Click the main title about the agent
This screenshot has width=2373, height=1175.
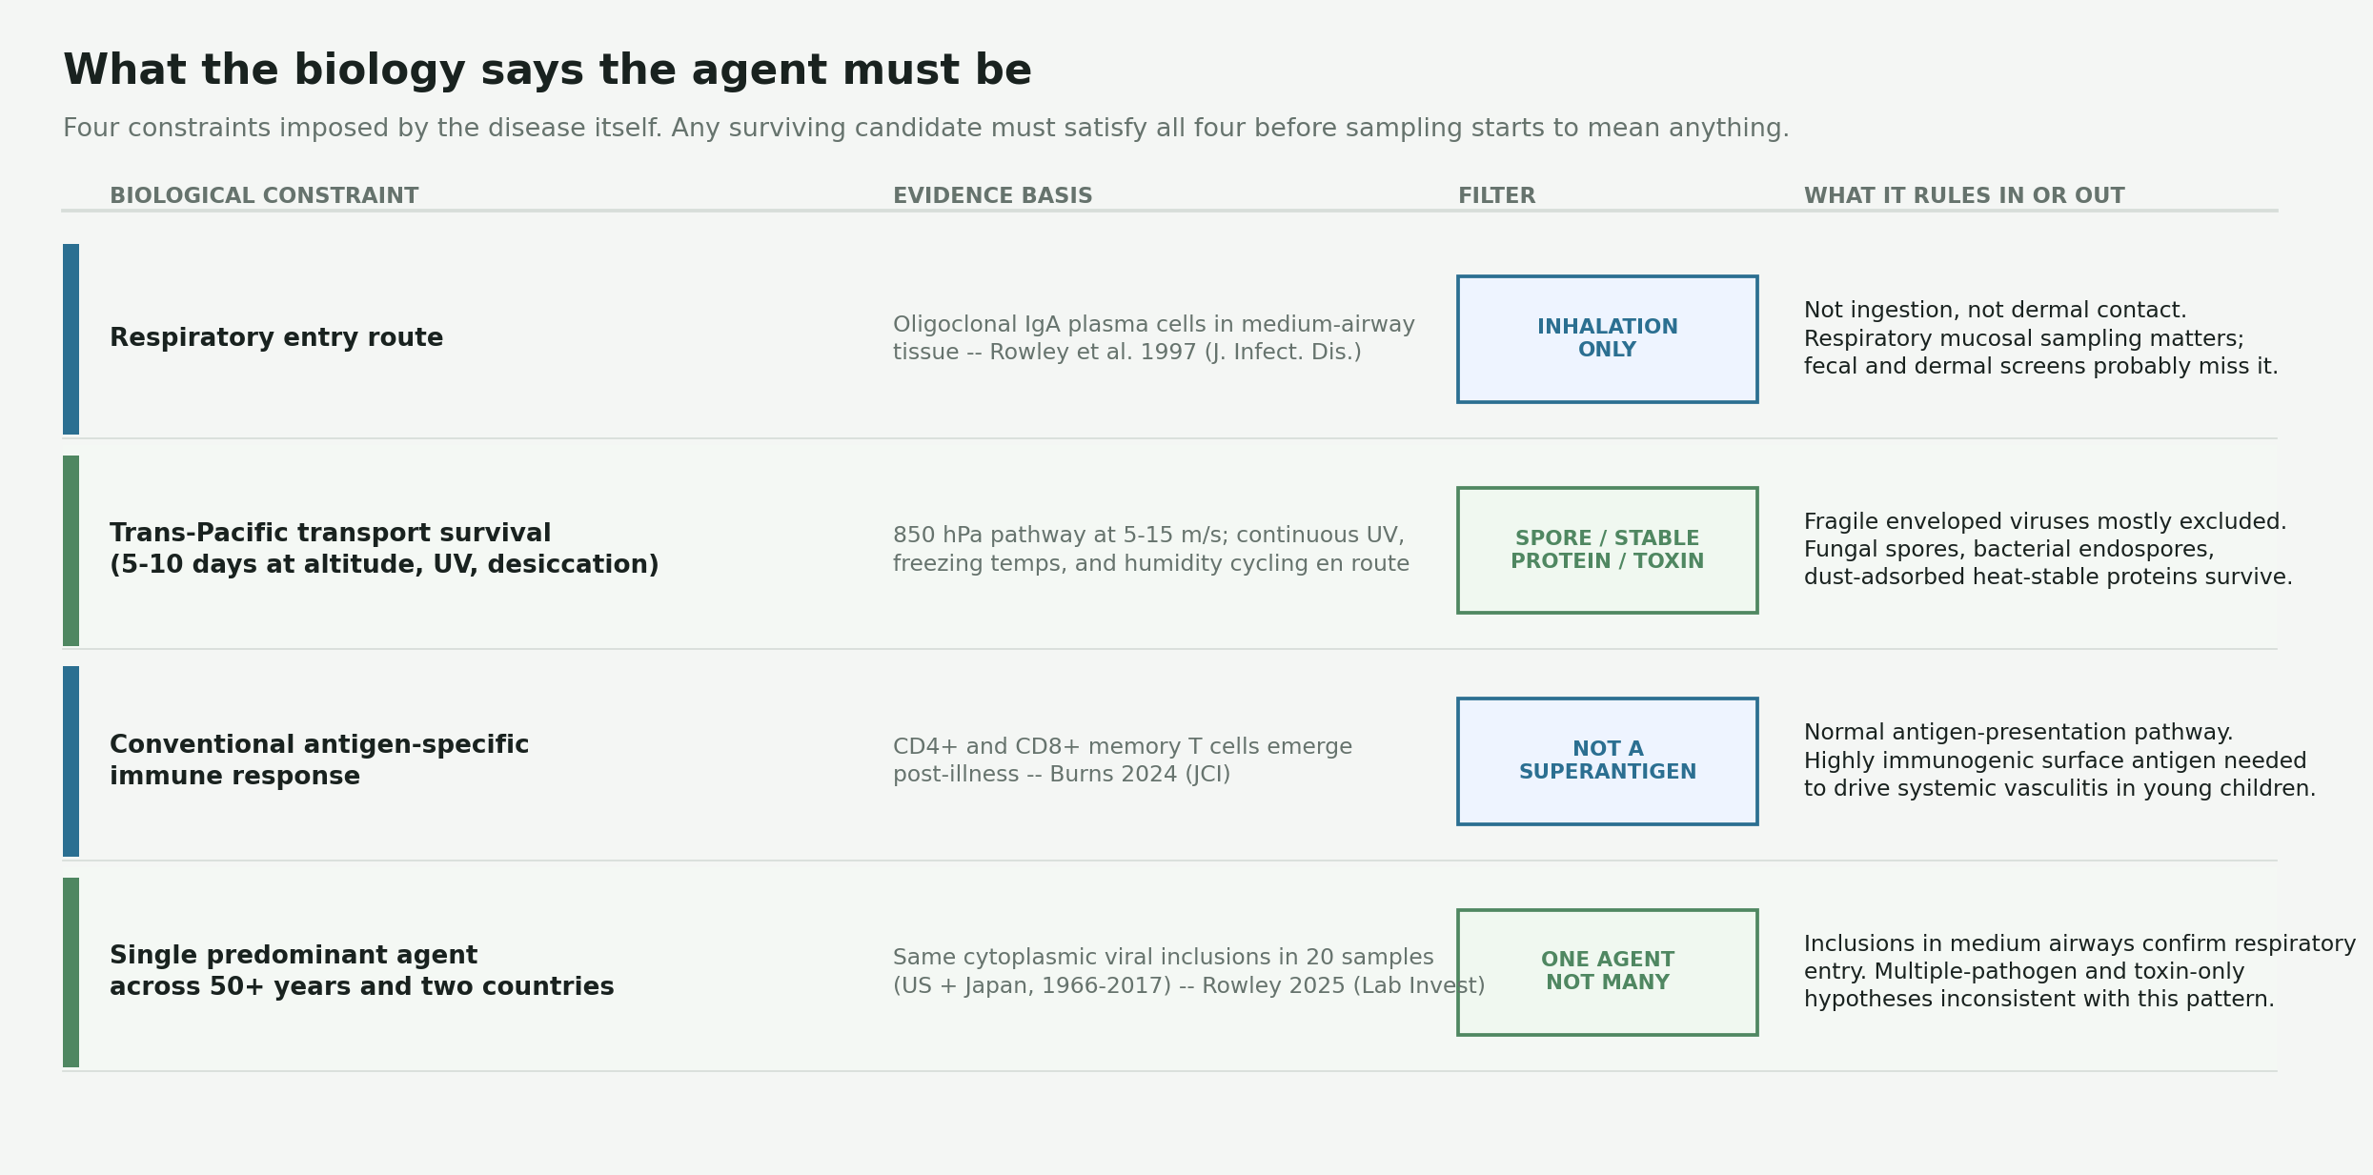547,71
